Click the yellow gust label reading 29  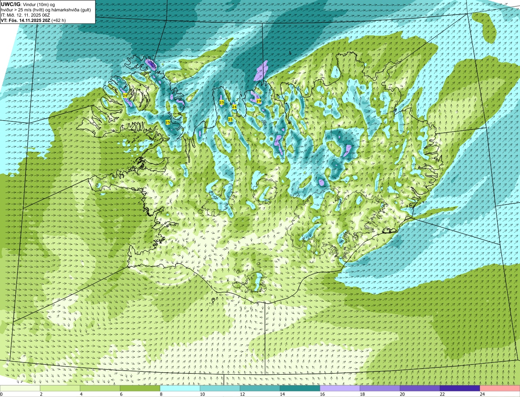pyautogui.click(x=258, y=101)
